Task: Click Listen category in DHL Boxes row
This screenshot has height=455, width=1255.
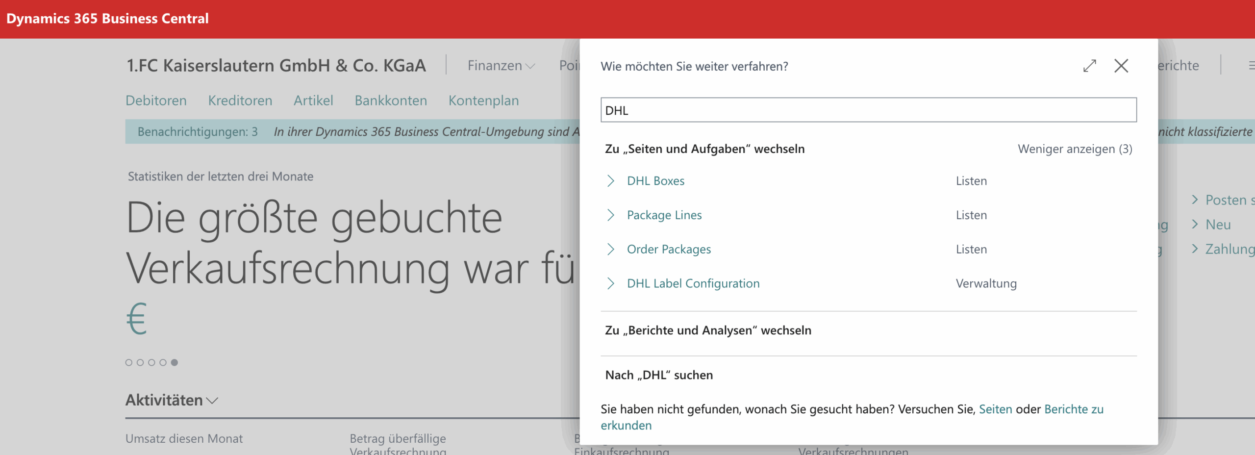Action: coord(971,181)
